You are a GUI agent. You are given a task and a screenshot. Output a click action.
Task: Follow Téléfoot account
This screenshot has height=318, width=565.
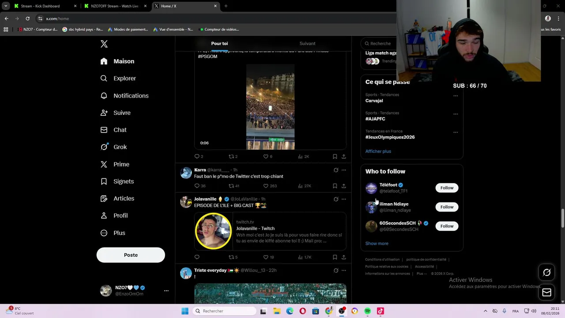(447, 188)
